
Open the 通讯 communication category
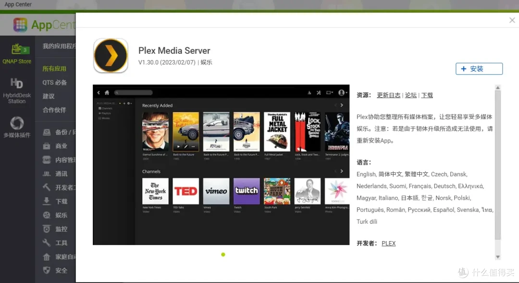pos(55,174)
